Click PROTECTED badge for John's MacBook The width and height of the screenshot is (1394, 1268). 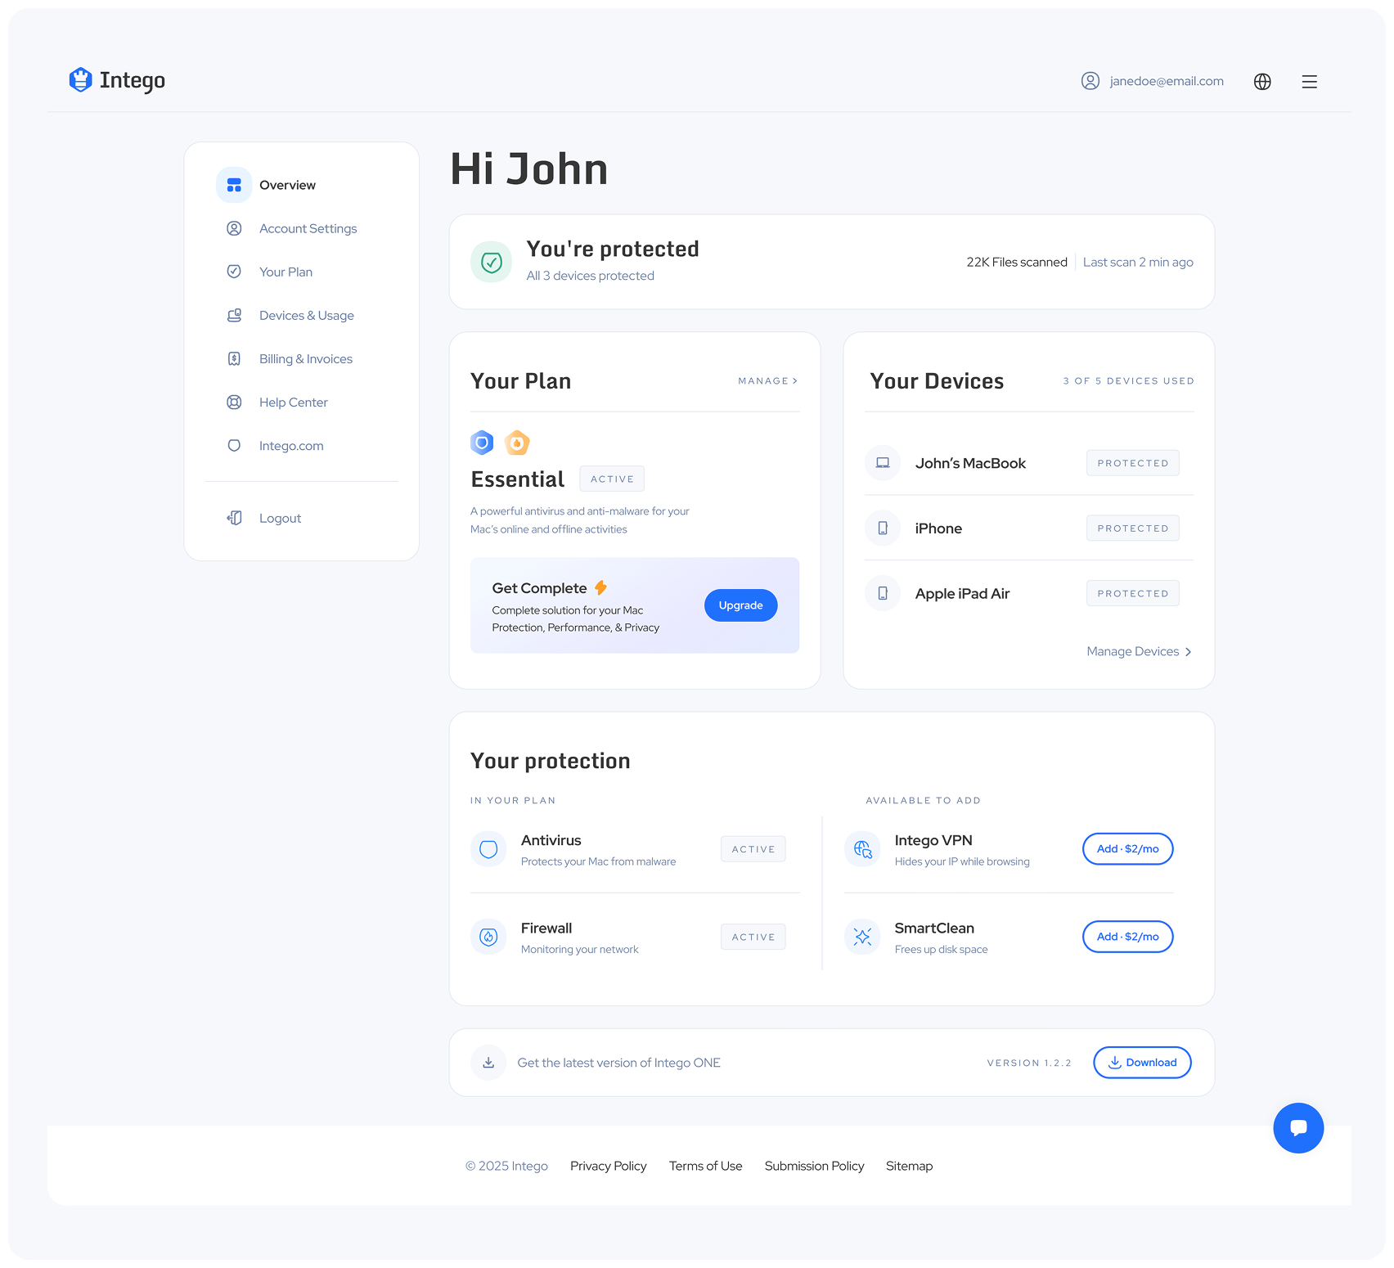coord(1133,463)
